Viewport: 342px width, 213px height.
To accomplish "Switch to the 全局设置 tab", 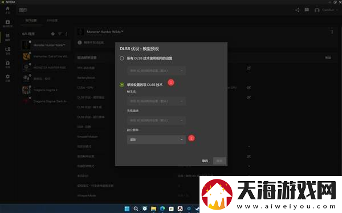I will [x=52, y=21].
